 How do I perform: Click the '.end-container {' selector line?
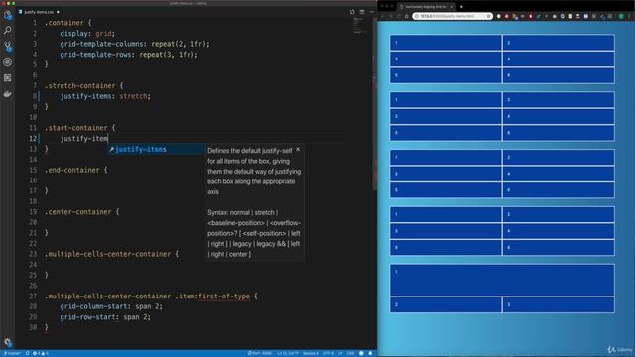75,170
